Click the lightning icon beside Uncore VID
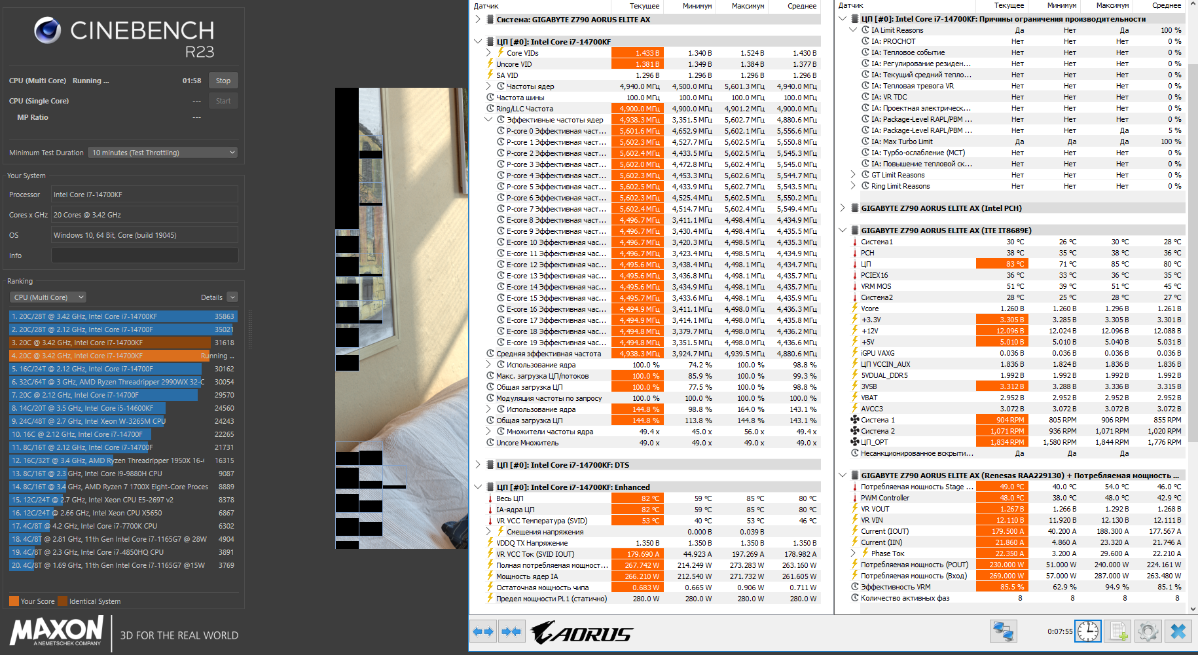 point(490,64)
